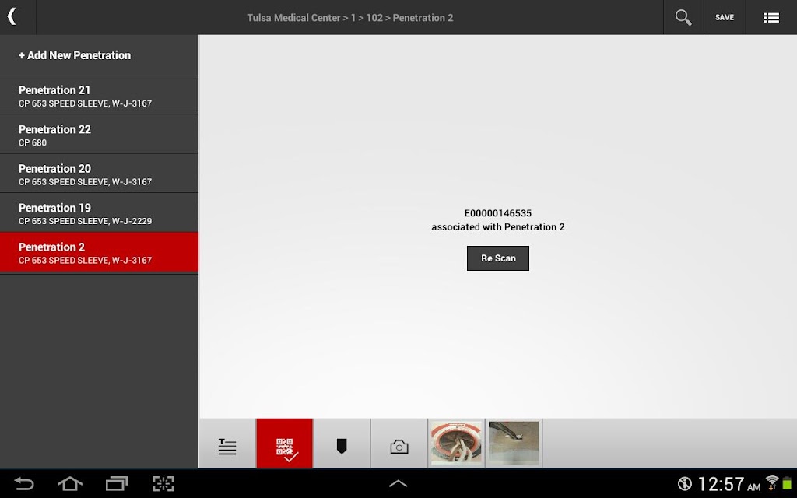Open the list menu icon in header
Screen dimensions: 797x498
[x=771, y=18]
